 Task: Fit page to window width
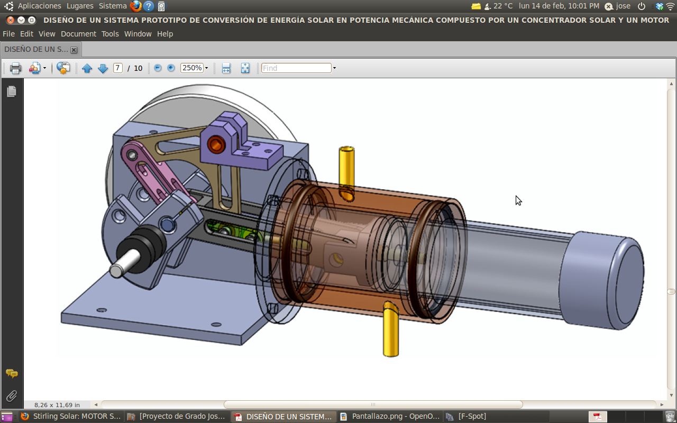pyautogui.click(x=226, y=68)
